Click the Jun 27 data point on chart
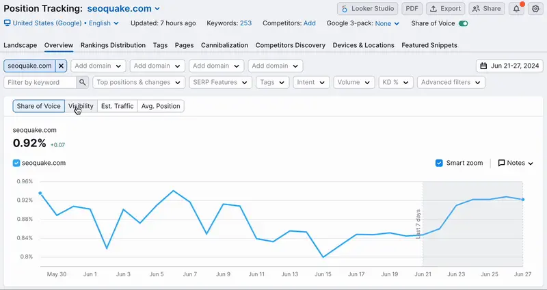This screenshot has height=290, width=547. coord(523,200)
